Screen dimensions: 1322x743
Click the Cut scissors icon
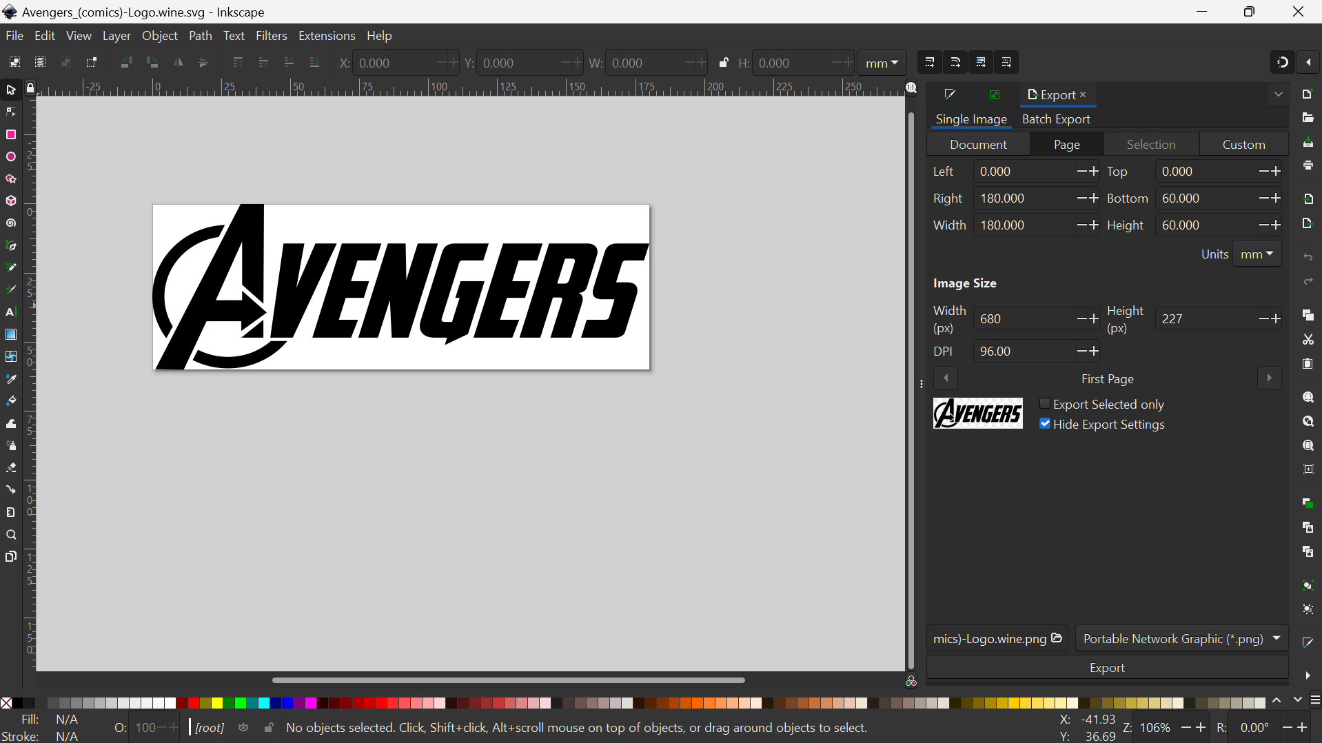click(1308, 340)
